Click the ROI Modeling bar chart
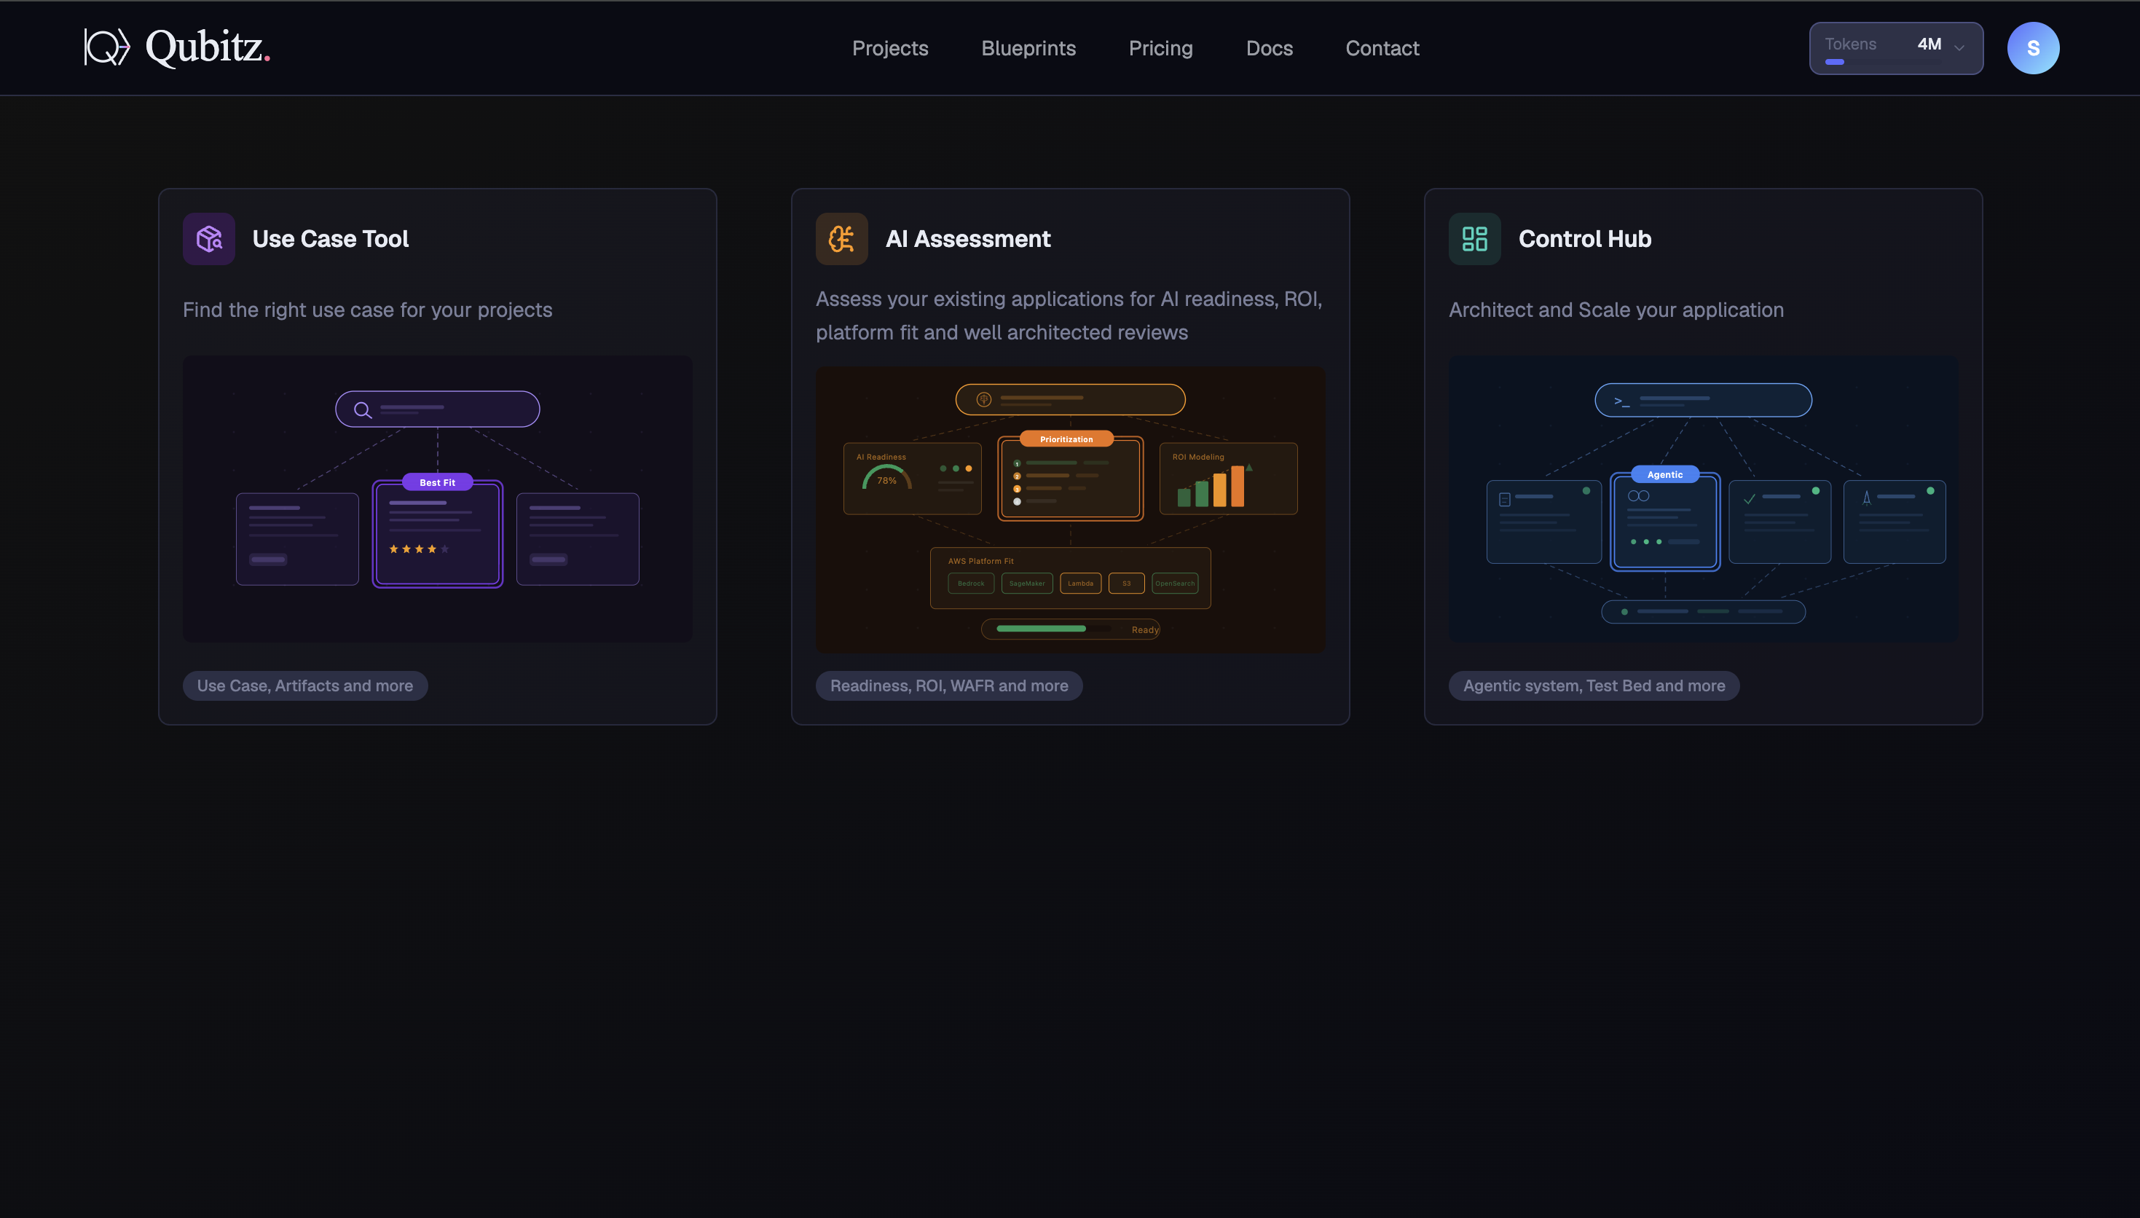Image resolution: width=2140 pixels, height=1218 pixels. pos(1213,486)
